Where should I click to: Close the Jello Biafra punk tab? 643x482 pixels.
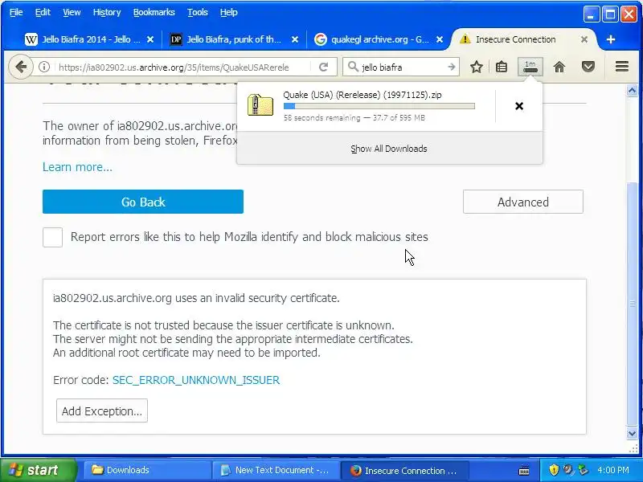[295, 39]
